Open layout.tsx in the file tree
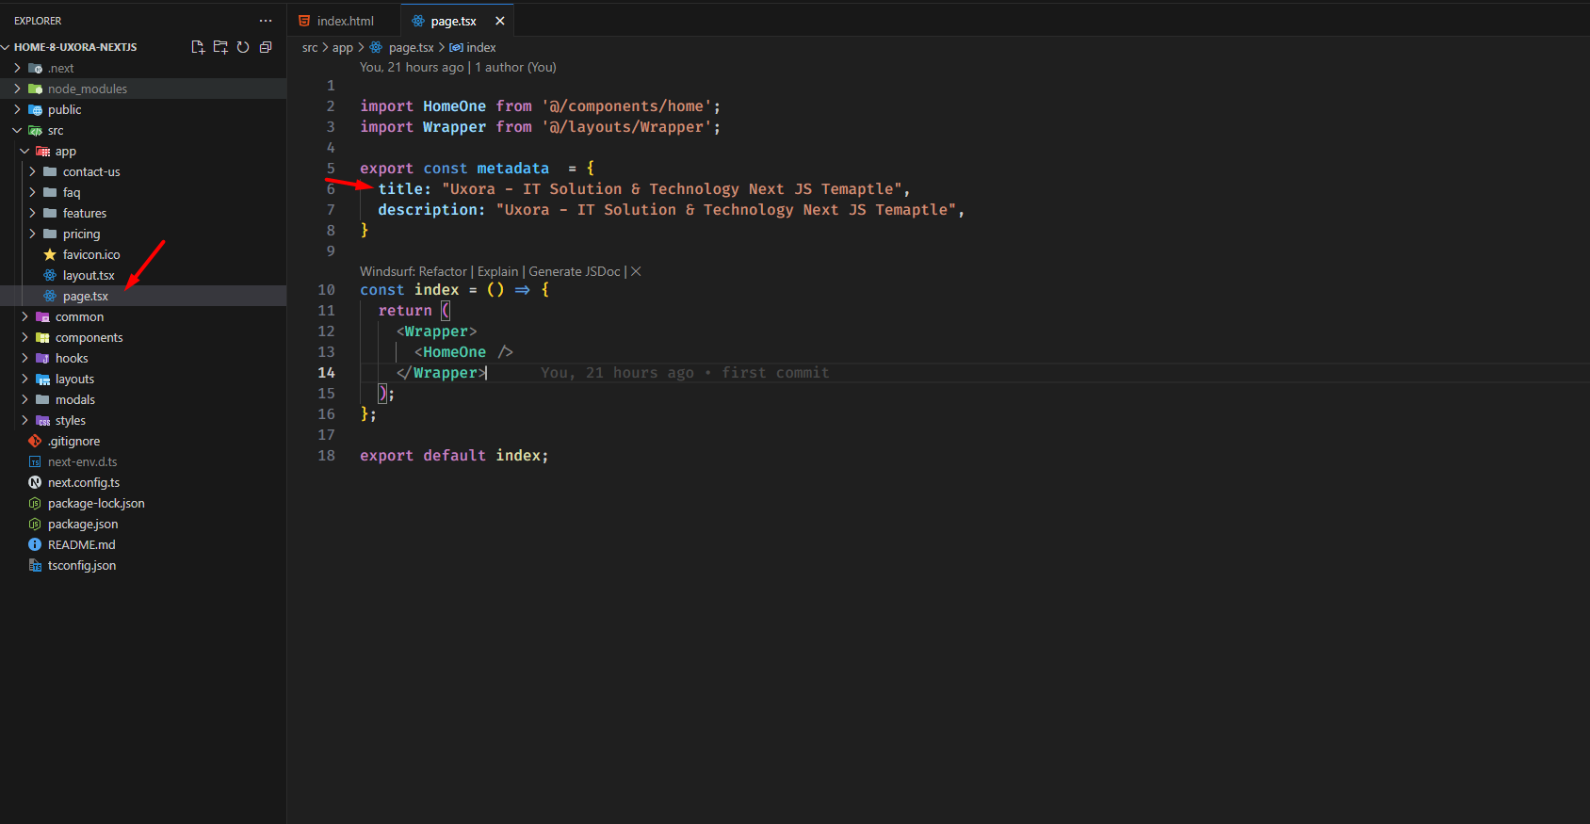 [89, 275]
